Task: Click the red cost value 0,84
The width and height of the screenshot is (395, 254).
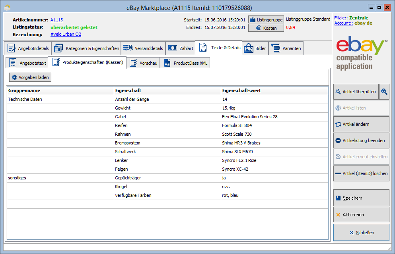Action: coord(290,27)
